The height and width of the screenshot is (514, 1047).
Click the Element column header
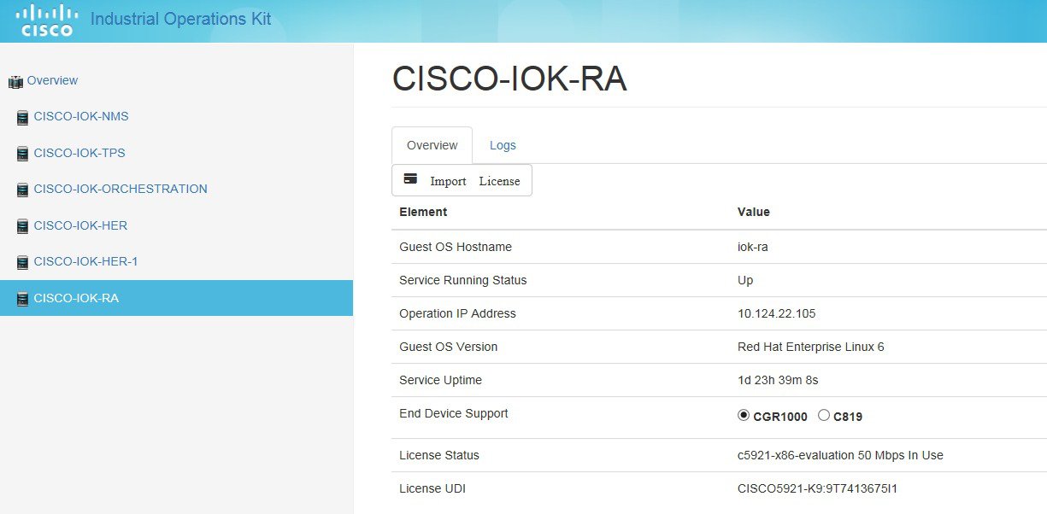click(423, 212)
